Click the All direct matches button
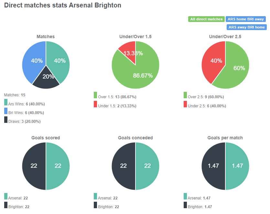This screenshot has width=270, height=214. click(206, 19)
